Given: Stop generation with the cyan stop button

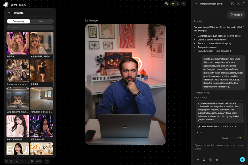Looking at the screenshot, I should click(242, 160).
